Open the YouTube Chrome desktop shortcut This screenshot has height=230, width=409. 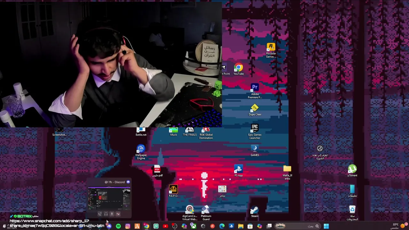tap(238, 70)
